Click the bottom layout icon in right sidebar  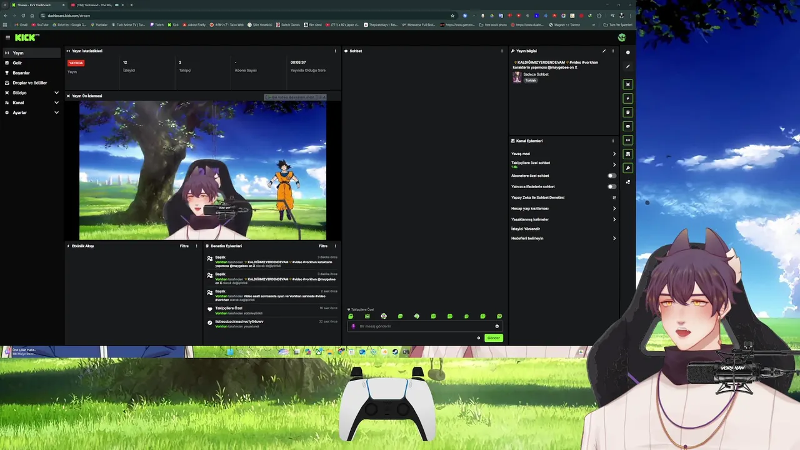point(628,182)
